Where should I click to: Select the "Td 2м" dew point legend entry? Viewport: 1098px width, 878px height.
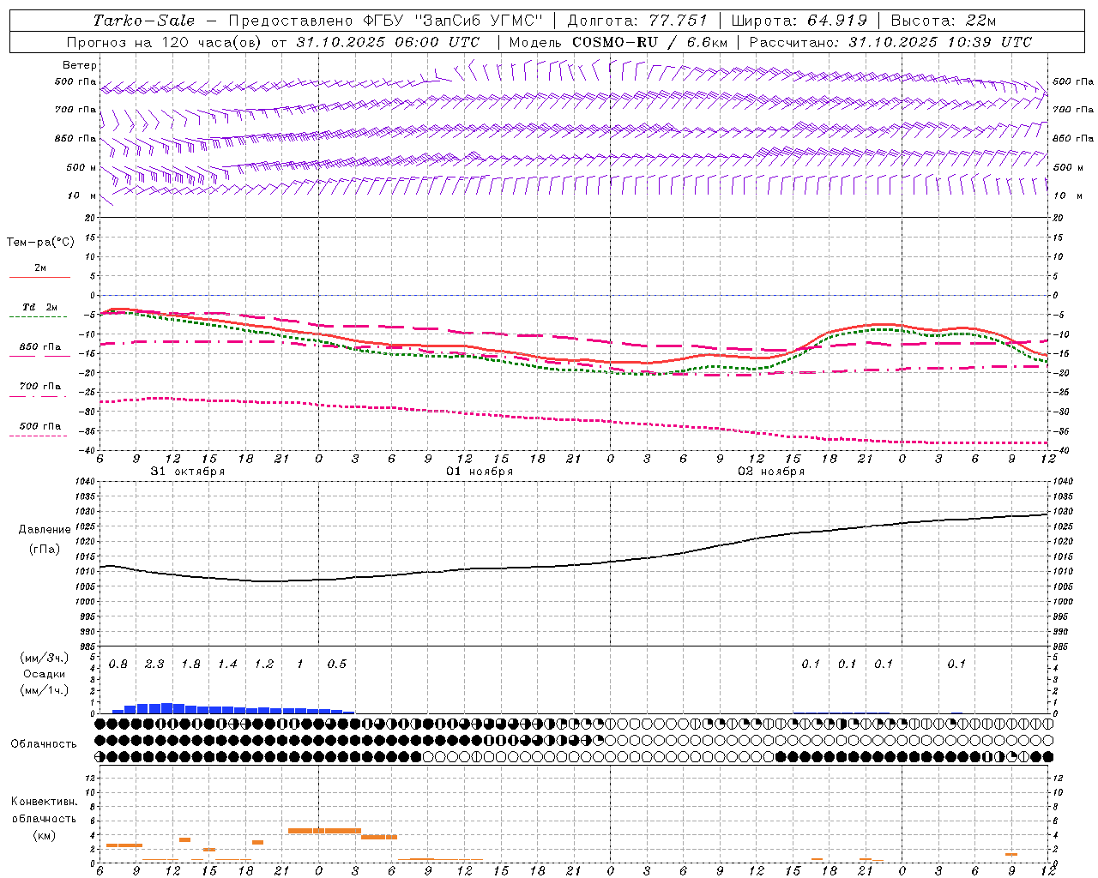click(x=40, y=307)
